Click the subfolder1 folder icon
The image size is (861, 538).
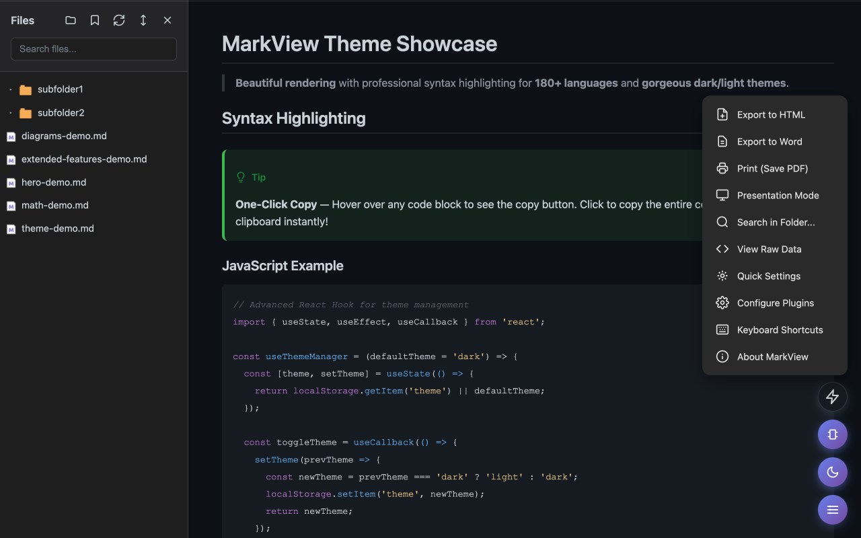click(26, 89)
